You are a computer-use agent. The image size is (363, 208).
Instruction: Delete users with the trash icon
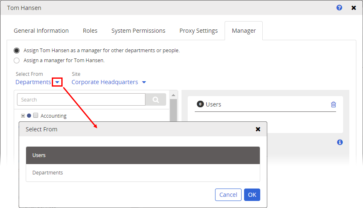click(334, 104)
